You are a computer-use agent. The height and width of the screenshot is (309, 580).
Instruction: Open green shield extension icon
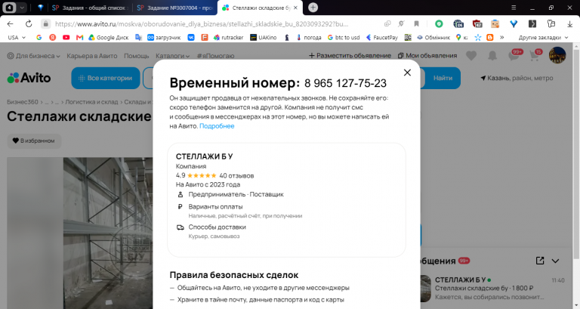pos(439,24)
